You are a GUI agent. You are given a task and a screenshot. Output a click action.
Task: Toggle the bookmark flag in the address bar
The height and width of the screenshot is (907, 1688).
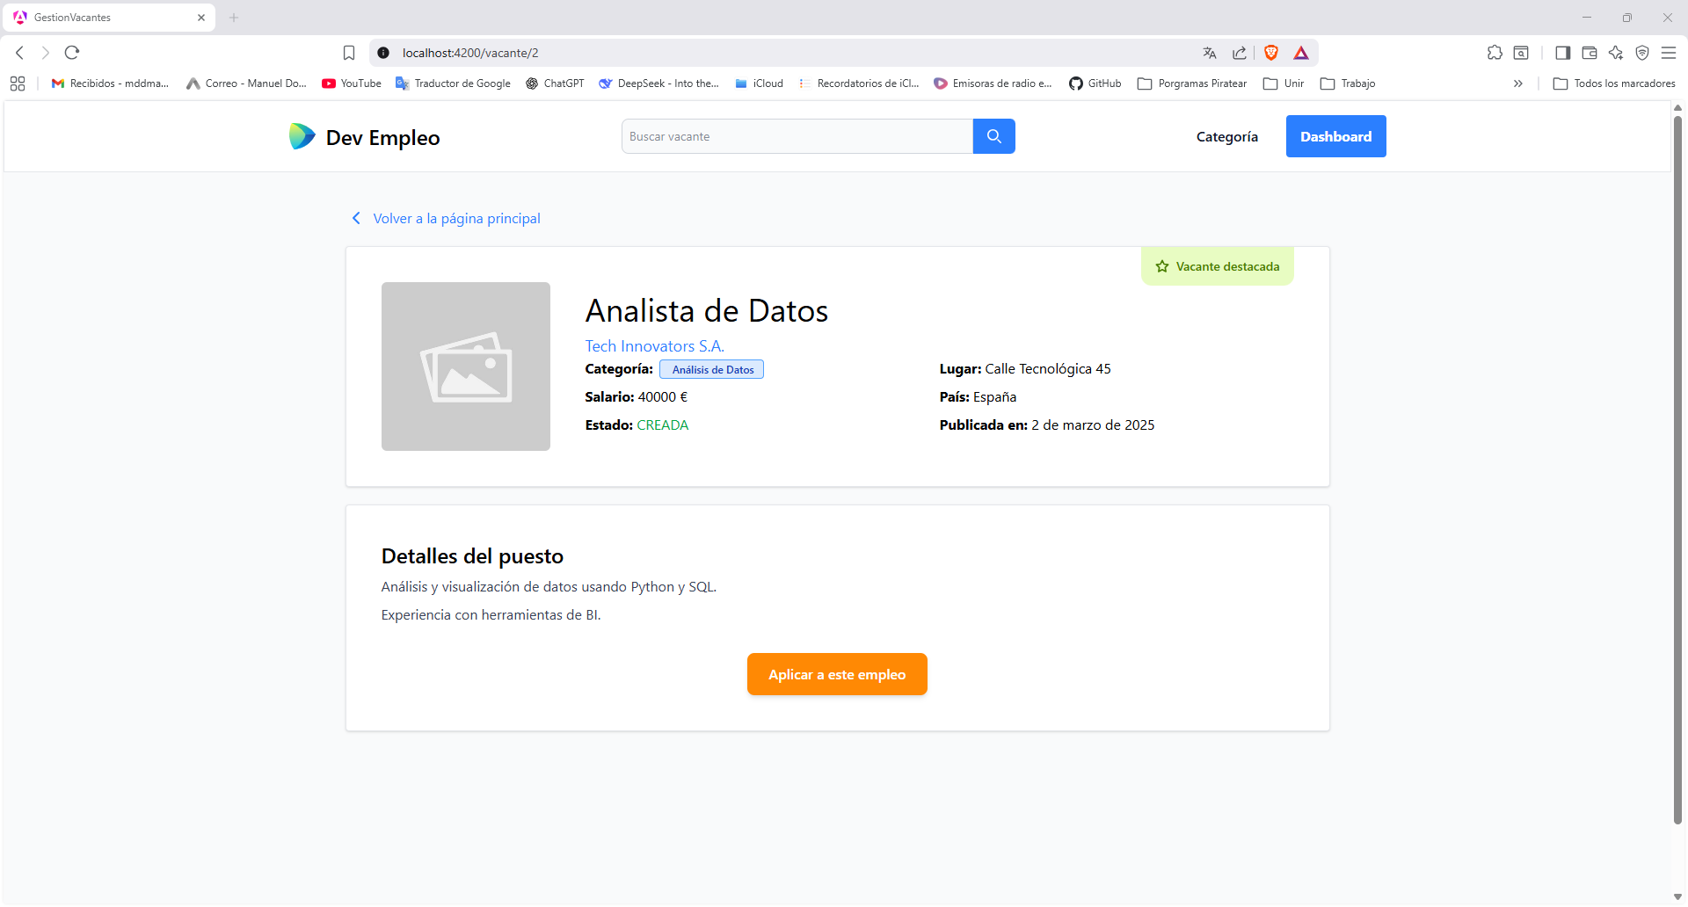pos(349,53)
